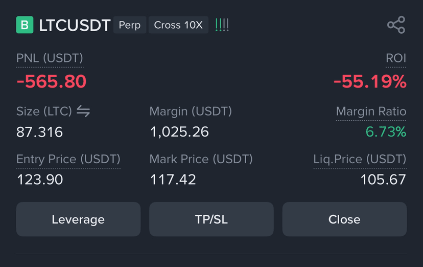Viewport: 423px width, 267px height.
Task: Show the Entry Price (USDT) label info
Action: tap(68, 159)
